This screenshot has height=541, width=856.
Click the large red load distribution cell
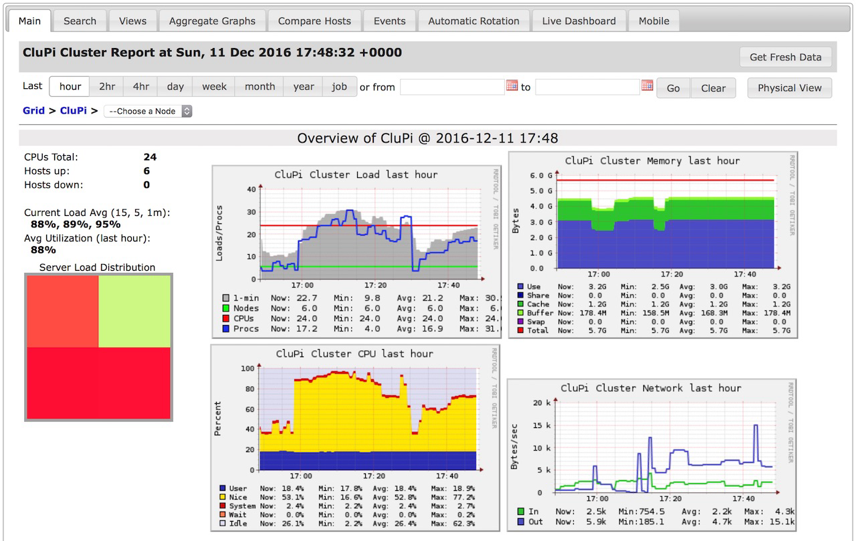pos(98,384)
